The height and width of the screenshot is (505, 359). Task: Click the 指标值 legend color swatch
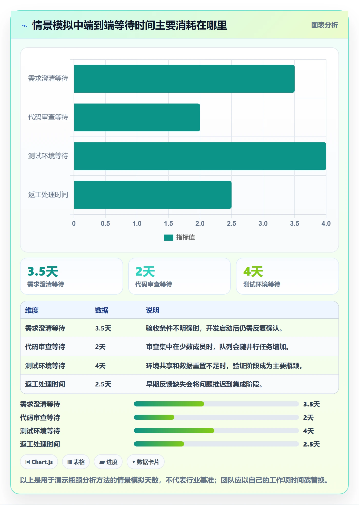[x=168, y=238]
